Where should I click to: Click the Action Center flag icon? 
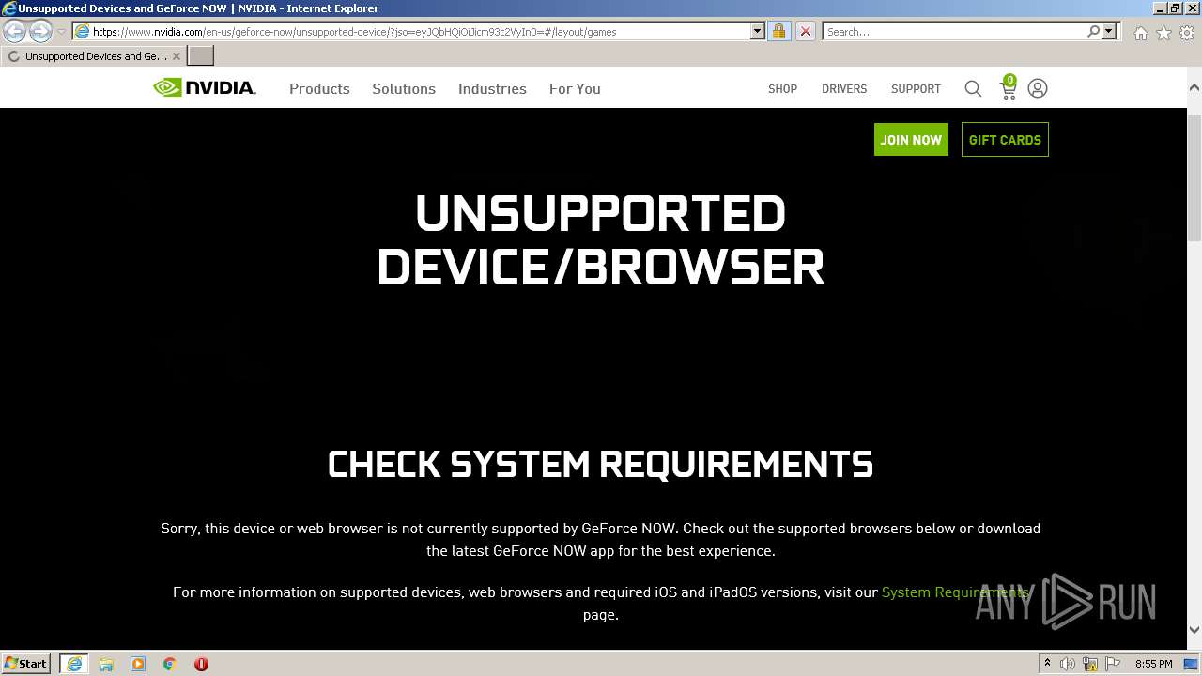[1113, 664]
